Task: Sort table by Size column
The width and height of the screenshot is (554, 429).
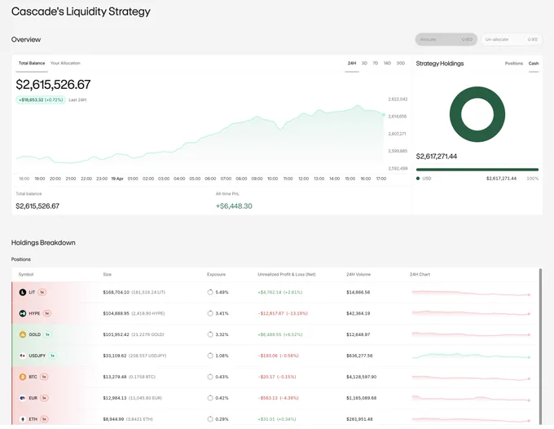Action: [x=107, y=275]
